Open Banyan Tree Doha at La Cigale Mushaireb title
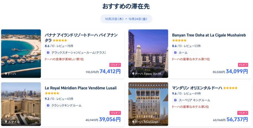The height and width of the screenshot is (128, 253). (209, 35)
